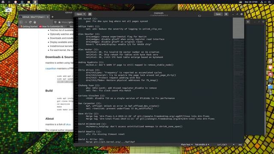The height and width of the screenshot is (154, 274).
Task: Click the 'Build' heading in Firefox page
Action: (49, 91)
